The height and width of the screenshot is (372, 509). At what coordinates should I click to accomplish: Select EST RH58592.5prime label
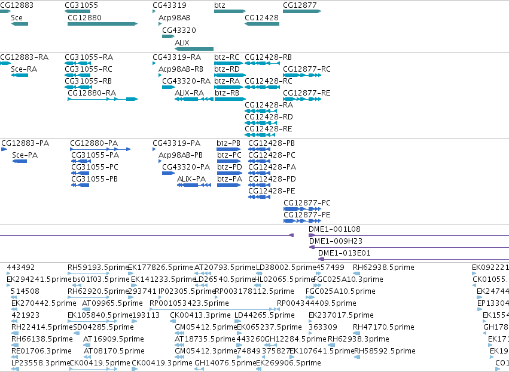385,351
